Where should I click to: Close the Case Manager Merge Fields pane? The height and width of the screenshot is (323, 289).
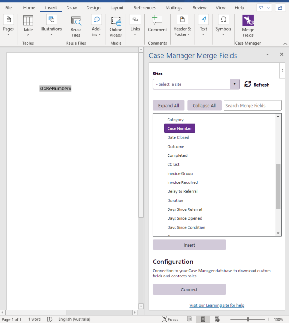[282, 54]
